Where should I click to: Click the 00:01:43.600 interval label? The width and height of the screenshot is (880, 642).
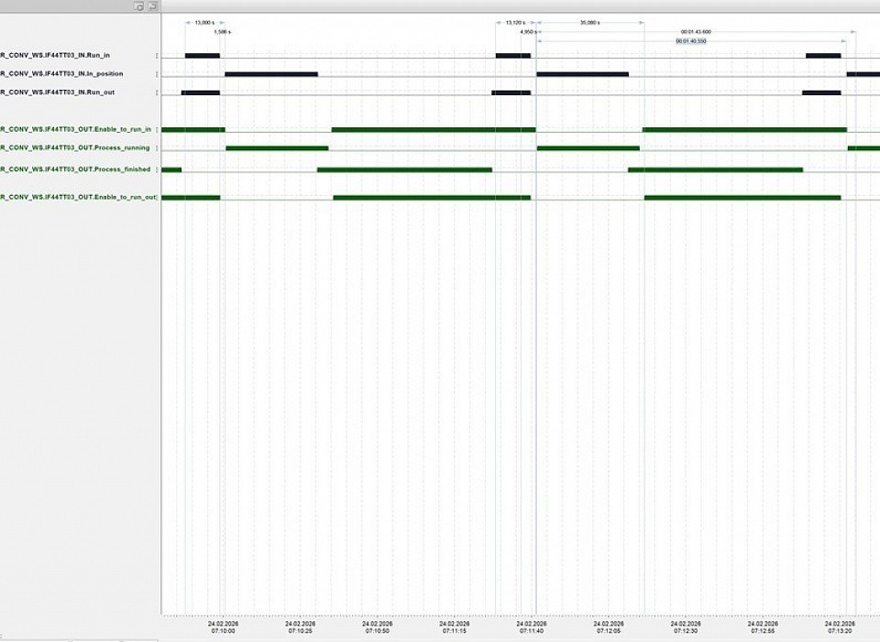pos(695,32)
